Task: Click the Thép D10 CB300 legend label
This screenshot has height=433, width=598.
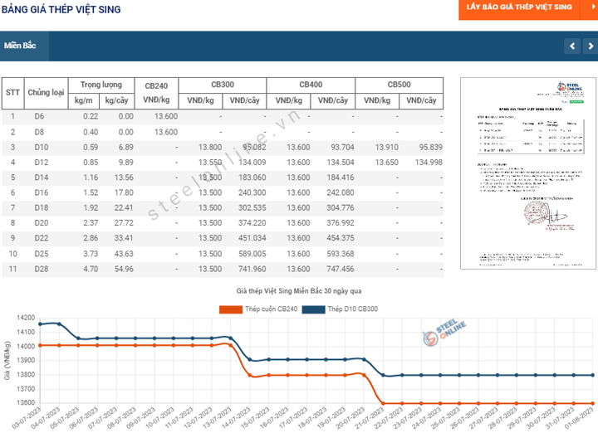Action: pyautogui.click(x=353, y=309)
